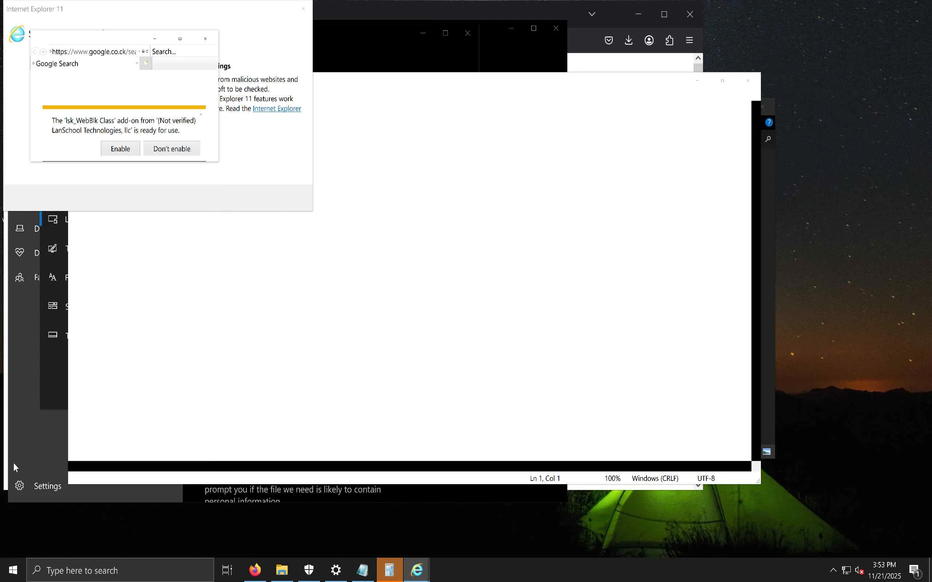Click the Firefox account avatar icon
932x582 pixels.
click(649, 40)
